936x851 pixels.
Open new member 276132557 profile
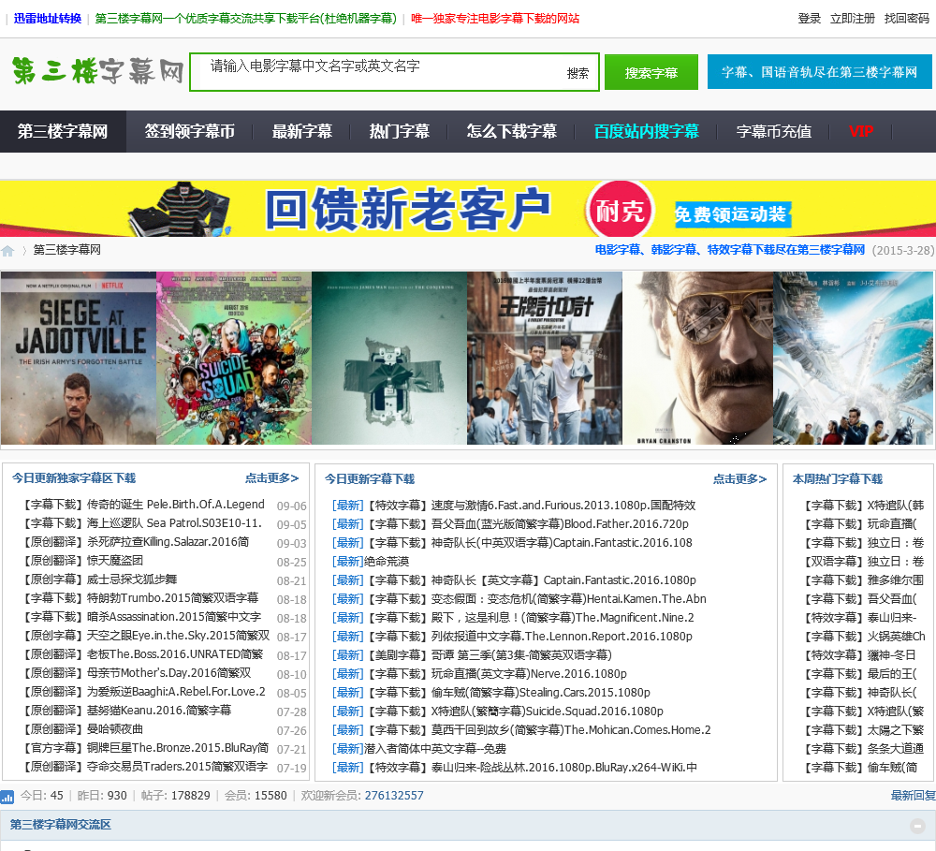point(394,796)
